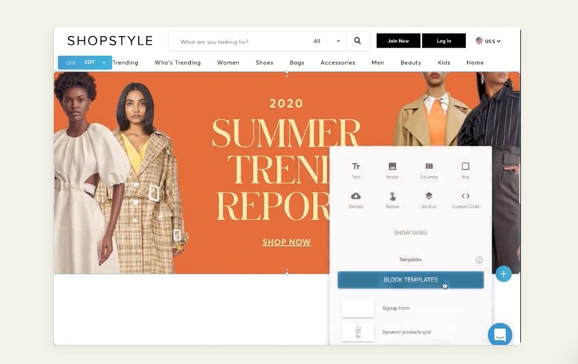The height and width of the screenshot is (364, 578).
Task: Select the Signup Form template thumbnail
Action: (x=357, y=308)
